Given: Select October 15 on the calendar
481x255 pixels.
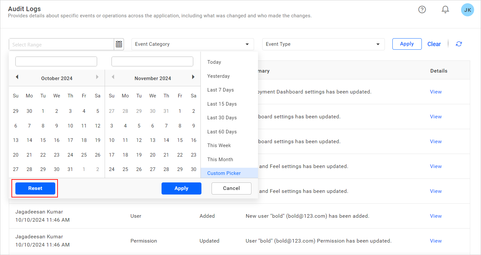Looking at the screenshot, I should (x=43, y=140).
